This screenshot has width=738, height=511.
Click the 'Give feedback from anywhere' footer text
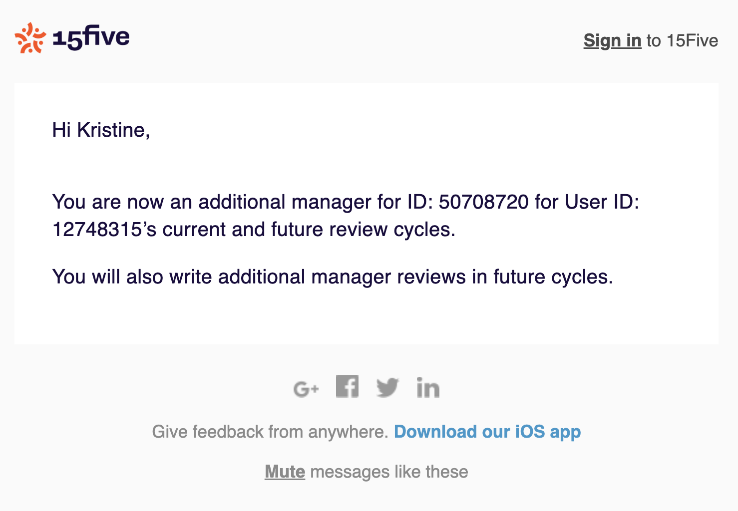pos(269,432)
